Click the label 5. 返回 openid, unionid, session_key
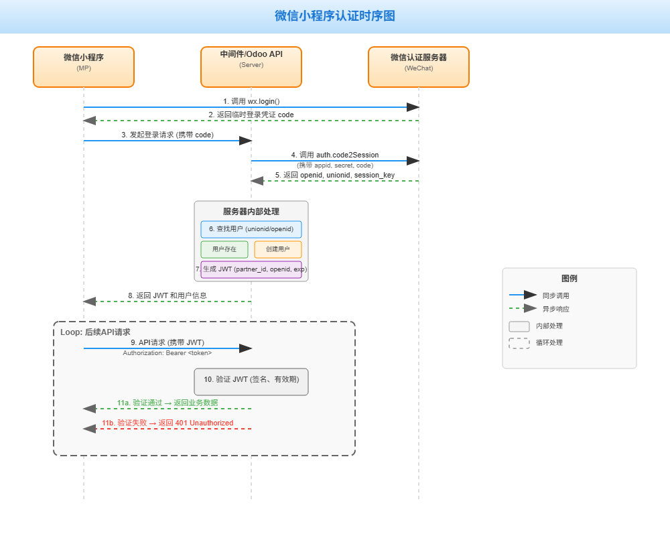Image resolution: width=670 pixels, height=536 pixels. point(335,175)
